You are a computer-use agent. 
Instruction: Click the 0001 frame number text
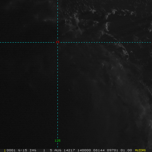pyautogui.click(x=11, y=150)
